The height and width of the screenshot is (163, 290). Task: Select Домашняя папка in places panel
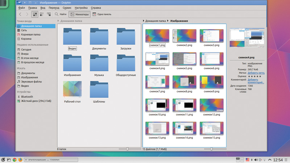coord(36,26)
